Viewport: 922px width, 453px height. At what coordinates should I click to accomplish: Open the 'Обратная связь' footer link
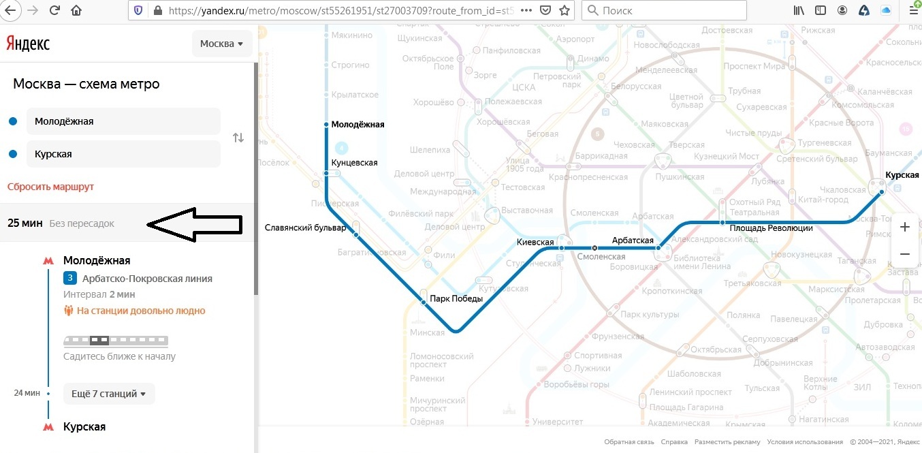[x=629, y=442]
